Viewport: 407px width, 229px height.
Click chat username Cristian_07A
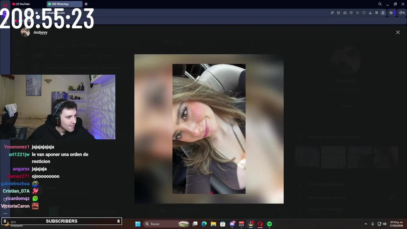[16, 191]
